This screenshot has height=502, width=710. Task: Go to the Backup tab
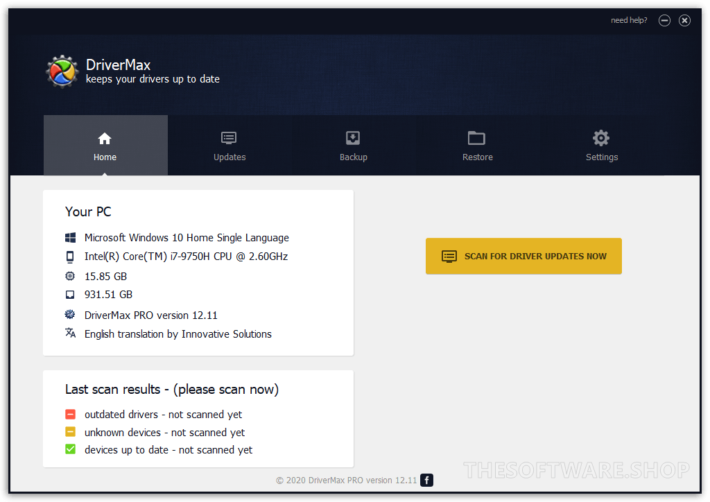[x=354, y=146]
